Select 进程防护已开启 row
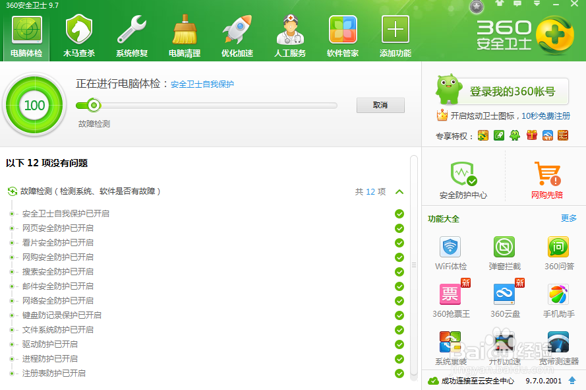Screen dimensions: 586x390 click(x=207, y=359)
